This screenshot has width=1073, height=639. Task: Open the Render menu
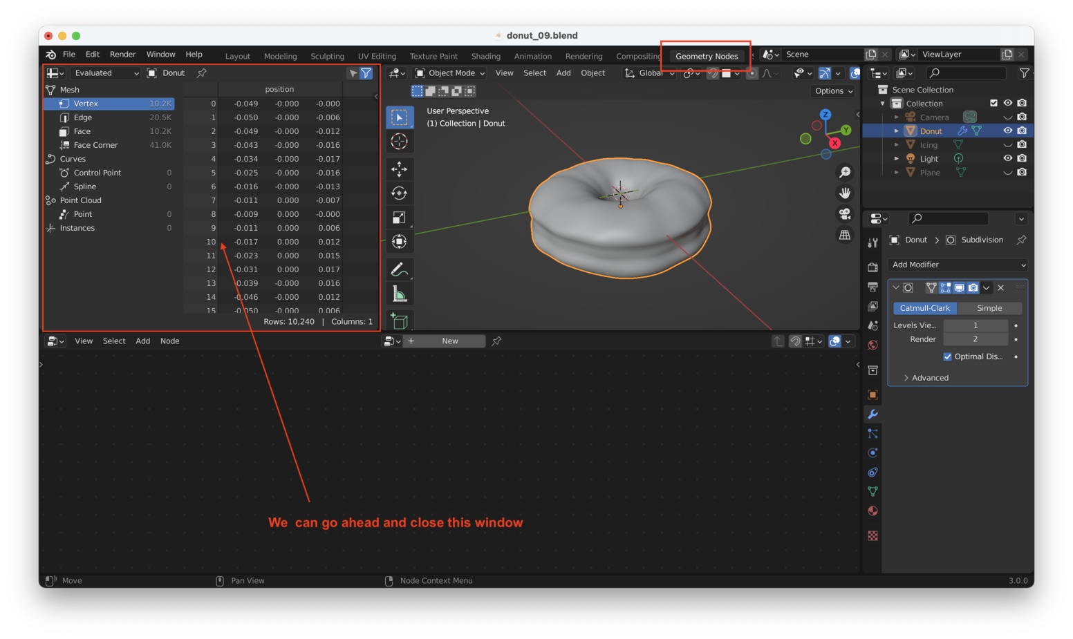tap(122, 55)
